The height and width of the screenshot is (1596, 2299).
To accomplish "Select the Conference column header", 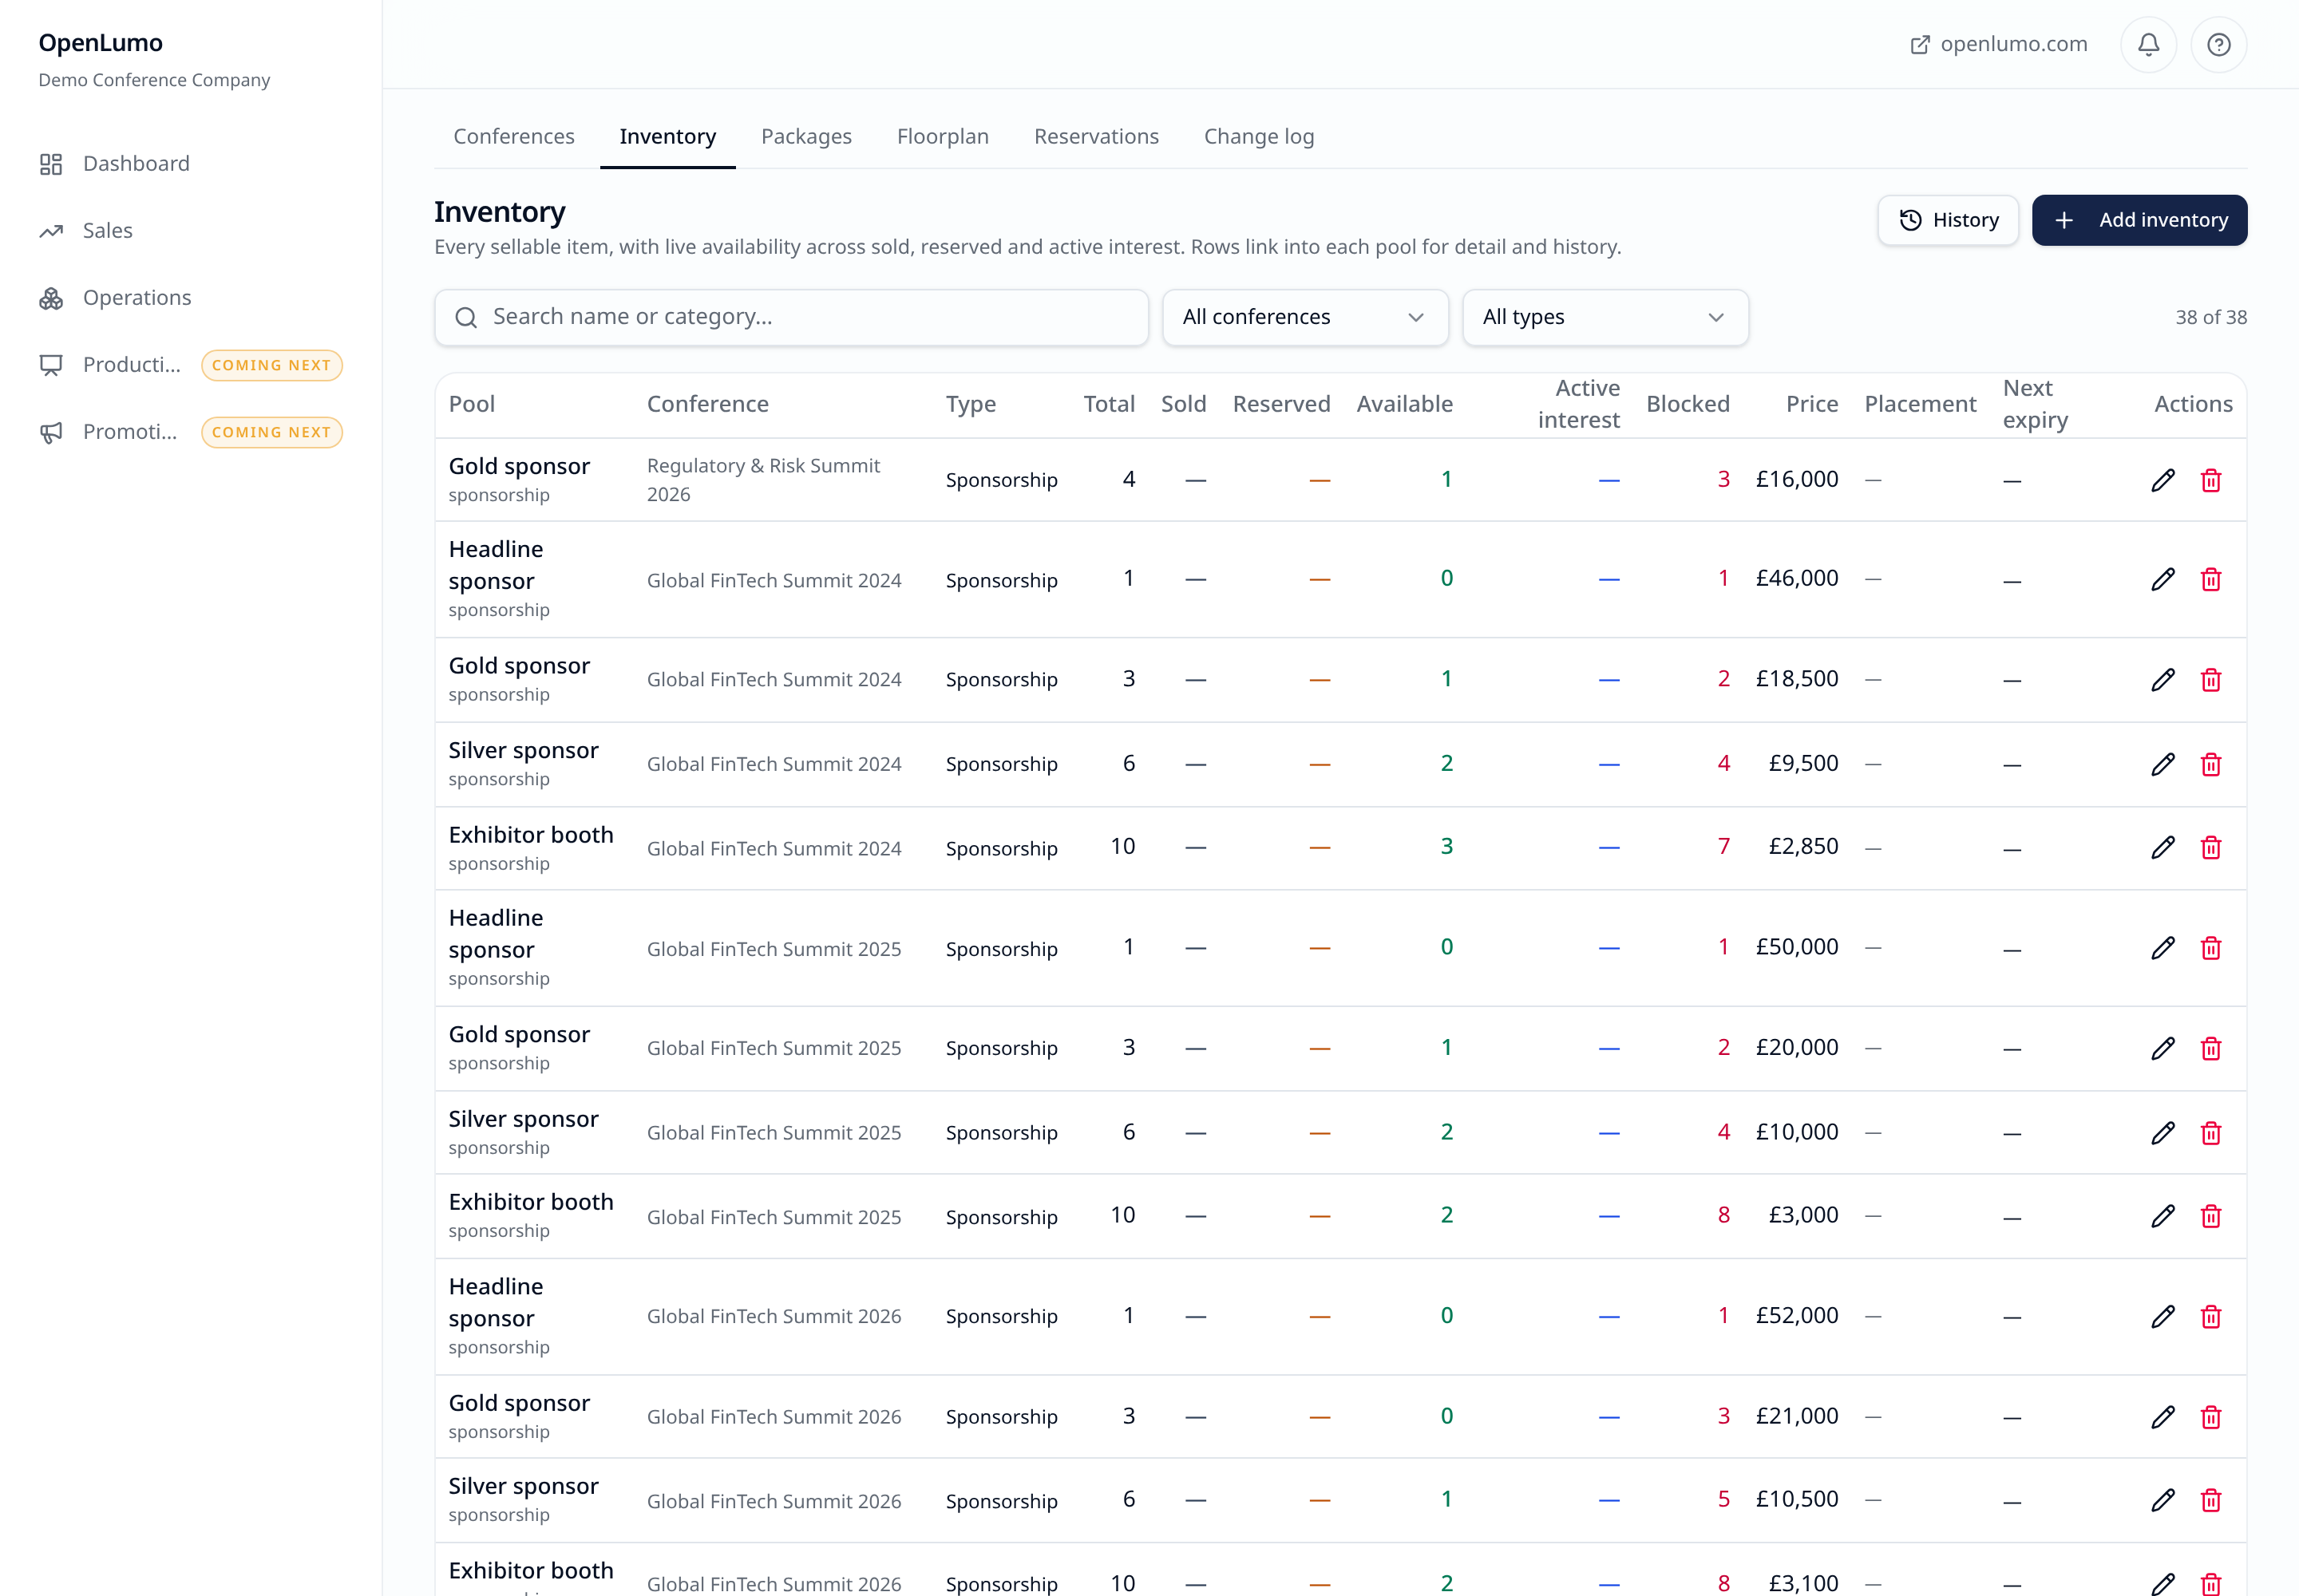I will tap(707, 404).
